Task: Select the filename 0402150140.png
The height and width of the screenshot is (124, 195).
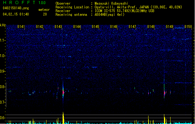Action: tap(16, 8)
